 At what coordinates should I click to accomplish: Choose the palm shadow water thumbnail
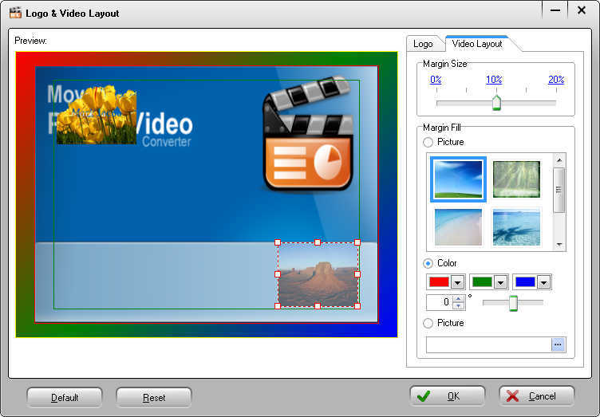point(516,226)
